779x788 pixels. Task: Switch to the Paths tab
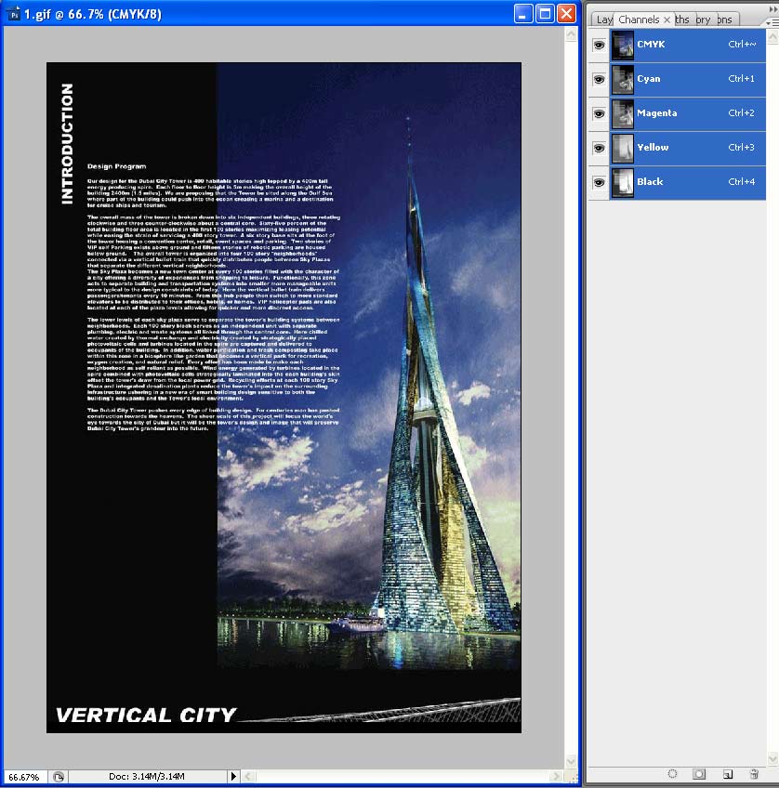pos(683,20)
